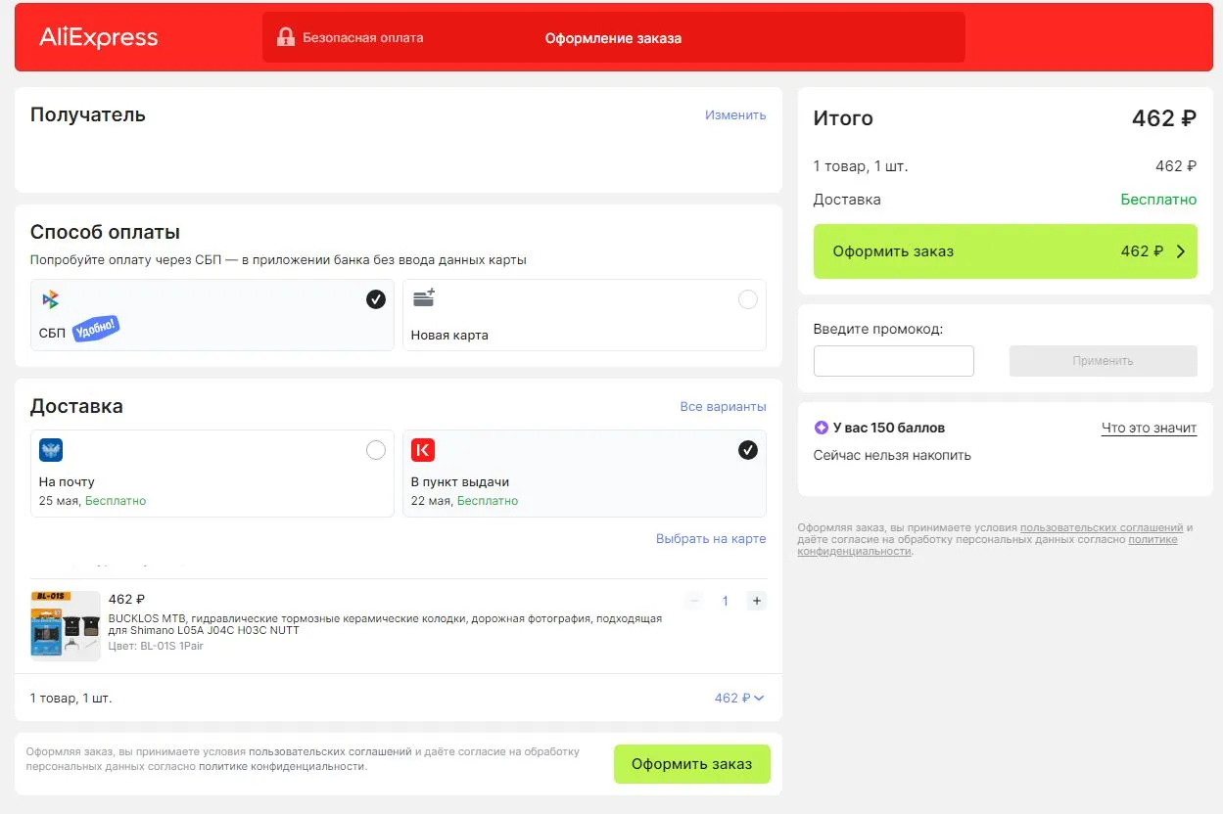Click the red pickup point logo
The height and width of the screenshot is (814, 1223).
[x=423, y=450]
